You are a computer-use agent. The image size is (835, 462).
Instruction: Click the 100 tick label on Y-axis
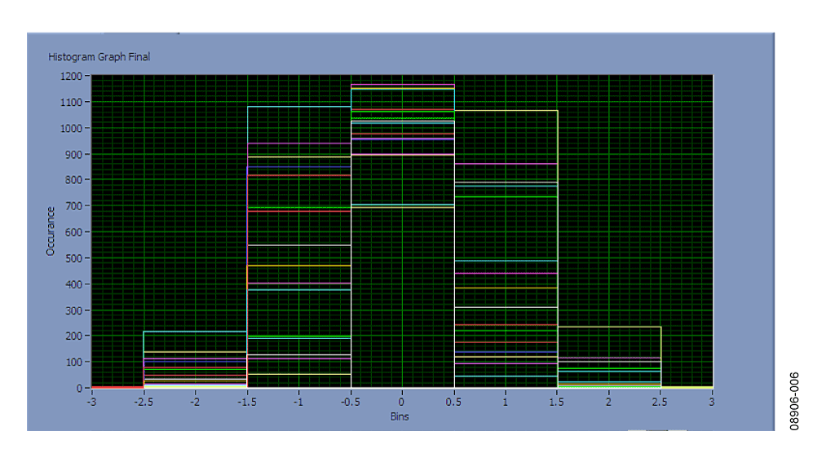[74, 362]
